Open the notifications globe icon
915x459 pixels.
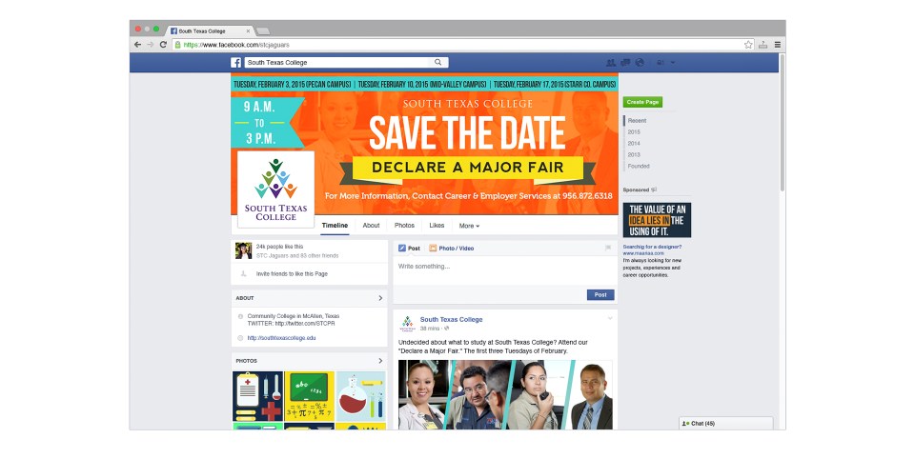(640, 63)
